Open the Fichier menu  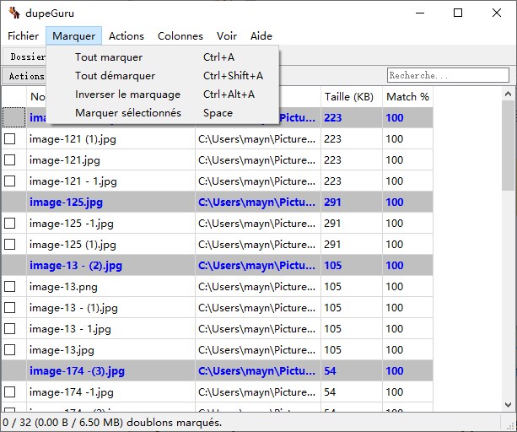[x=23, y=36]
